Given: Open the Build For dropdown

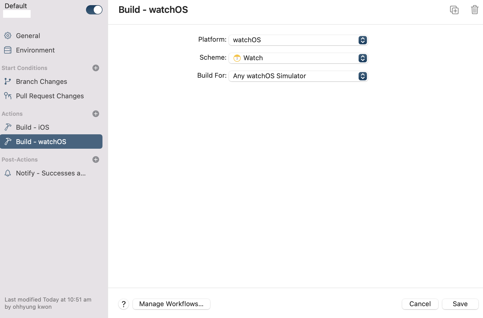Looking at the screenshot, I should point(298,76).
